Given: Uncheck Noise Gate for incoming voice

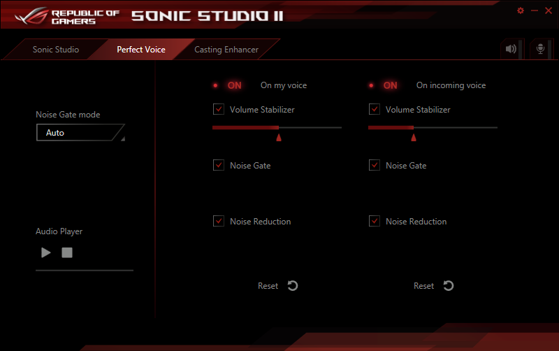Looking at the screenshot, I should point(375,165).
